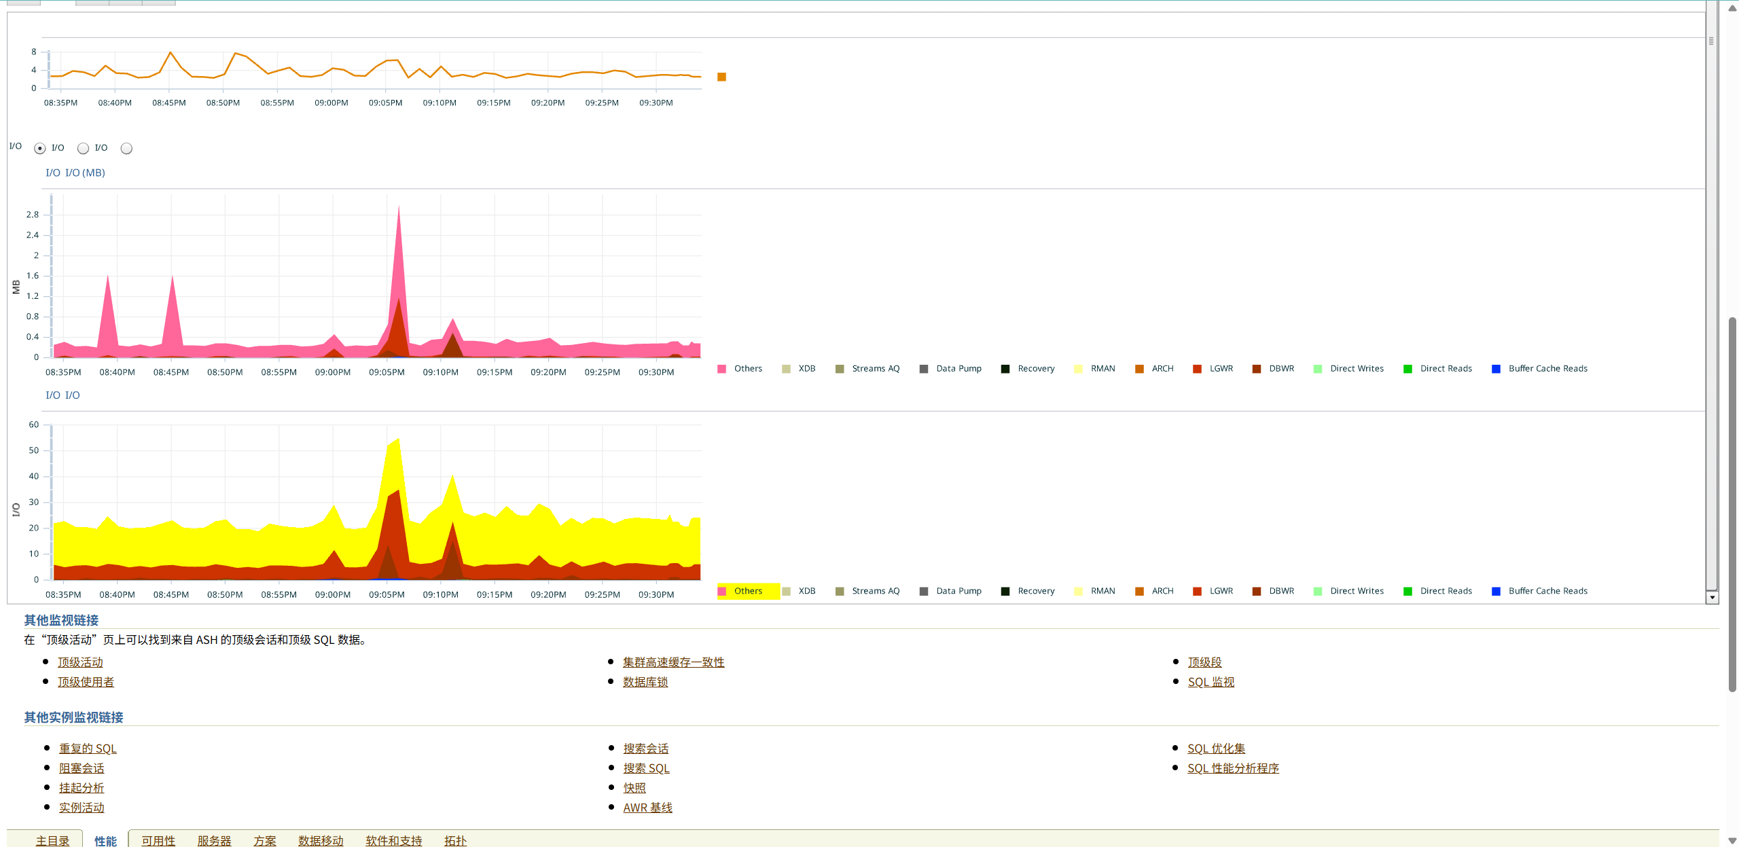Viewport: 1739px width, 847px height.
Task: Click RMAN legend marker in lower I/O chart
Action: pyautogui.click(x=1078, y=591)
